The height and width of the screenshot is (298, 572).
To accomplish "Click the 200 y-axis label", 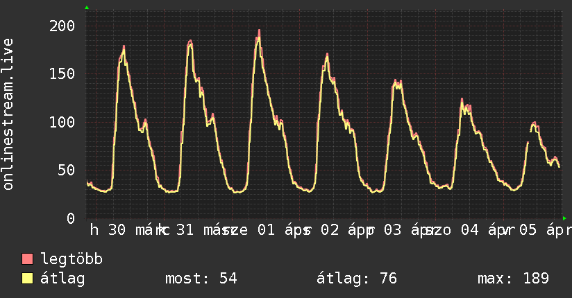I will click(x=62, y=26).
